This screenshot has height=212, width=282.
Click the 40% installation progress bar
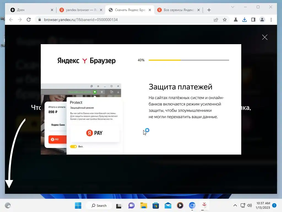pyautogui.click(x=189, y=60)
